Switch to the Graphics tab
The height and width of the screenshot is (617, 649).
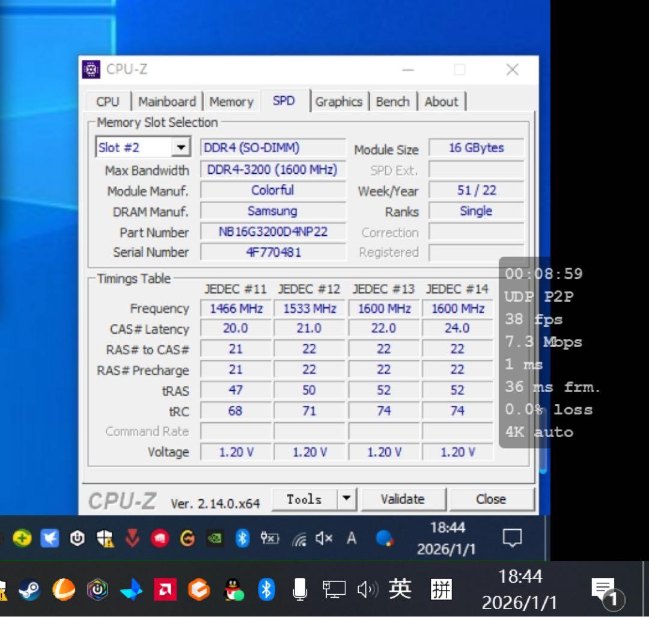point(340,101)
